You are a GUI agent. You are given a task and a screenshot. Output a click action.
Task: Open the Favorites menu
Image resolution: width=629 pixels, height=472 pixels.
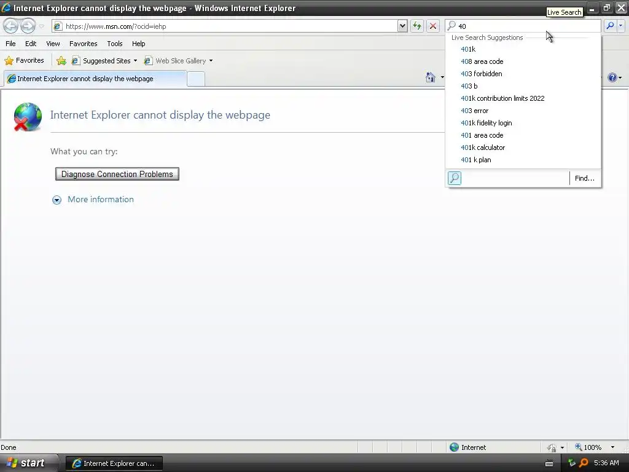(x=83, y=44)
